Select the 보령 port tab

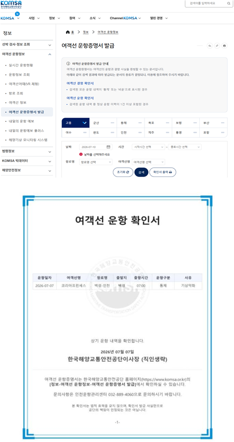click(186, 123)
